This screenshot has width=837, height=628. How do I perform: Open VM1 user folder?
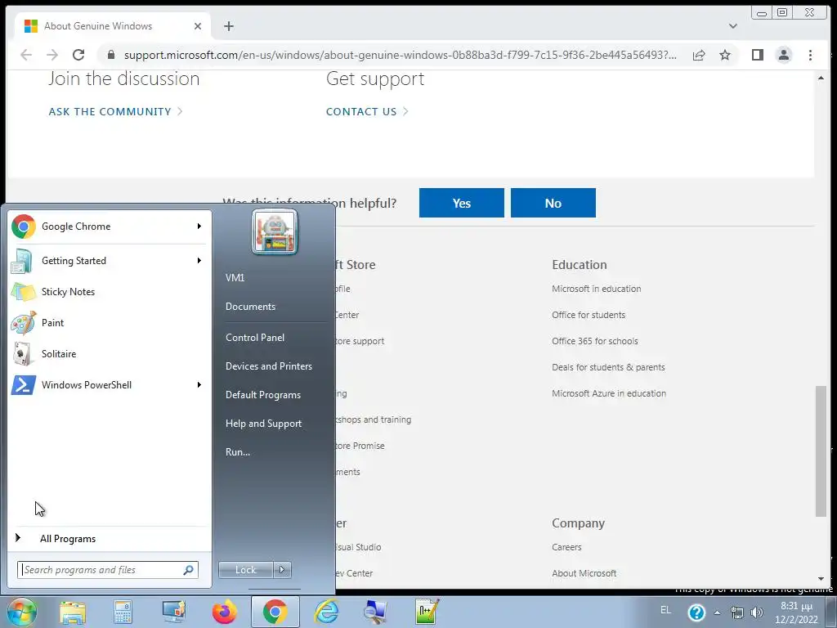pyautogui.click(x=235, y=278)
